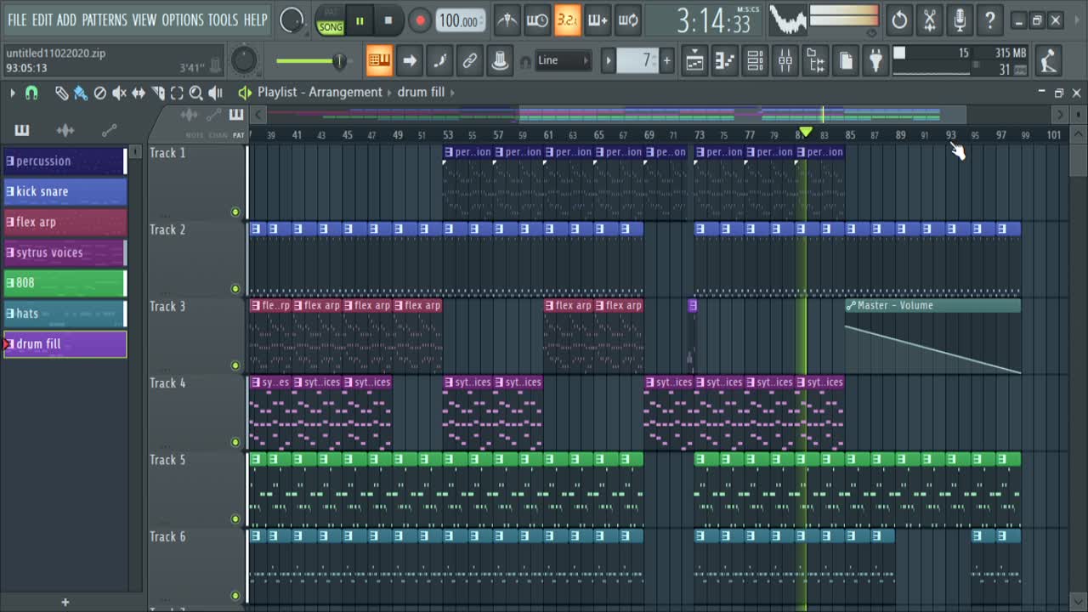Open the Line snap dropdown
Screen dimensions: 1088x612
click(x=563, y=60)
